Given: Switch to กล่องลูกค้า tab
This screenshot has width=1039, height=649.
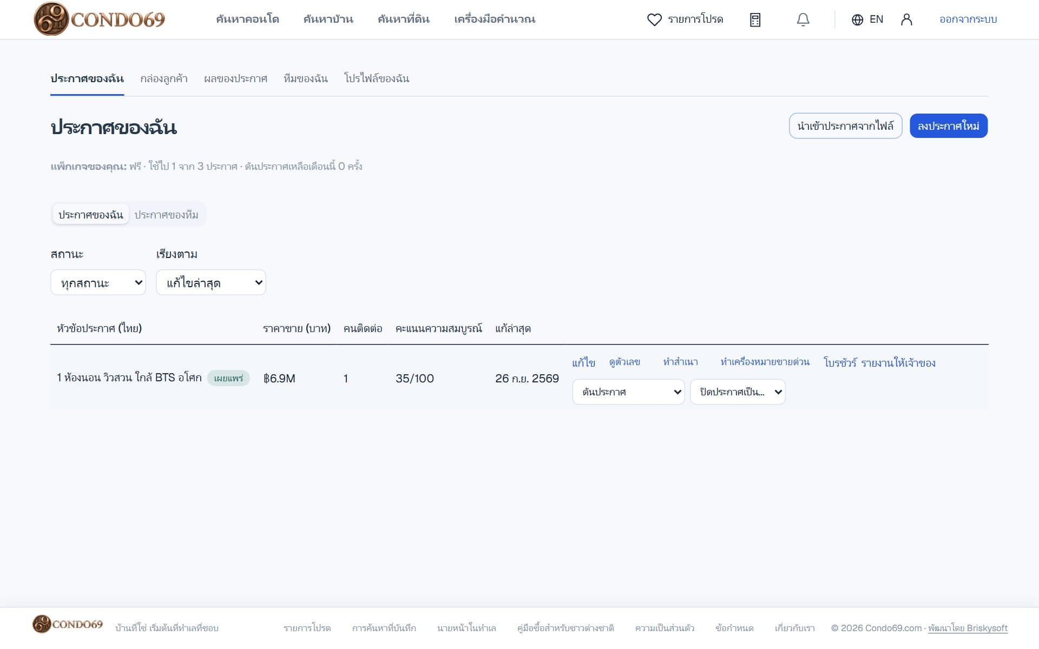Looking at the screenshot, I should click(x=164, y=78).
